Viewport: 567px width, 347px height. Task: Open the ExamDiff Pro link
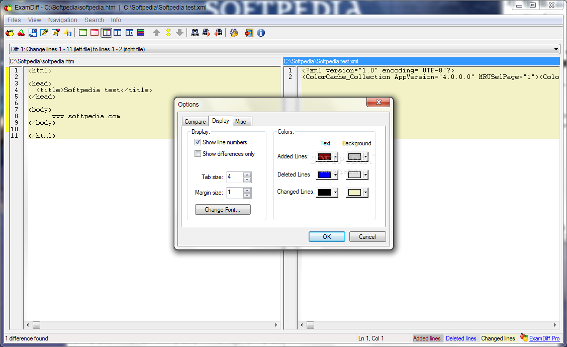544,338
